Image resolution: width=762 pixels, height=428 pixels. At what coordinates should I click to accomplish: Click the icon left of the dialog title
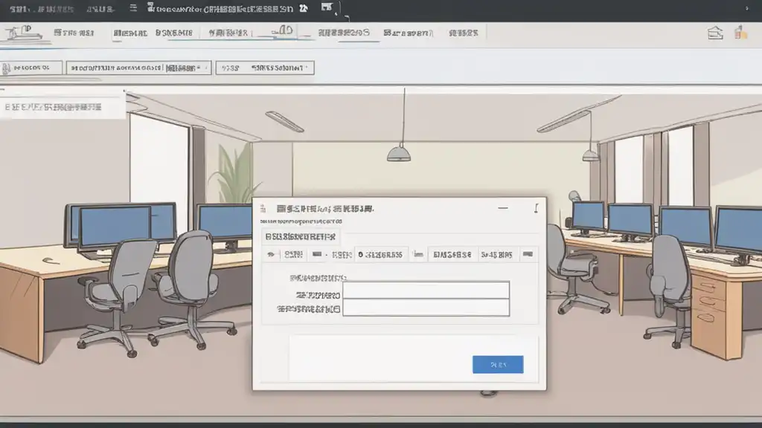(x=263, y=209)
